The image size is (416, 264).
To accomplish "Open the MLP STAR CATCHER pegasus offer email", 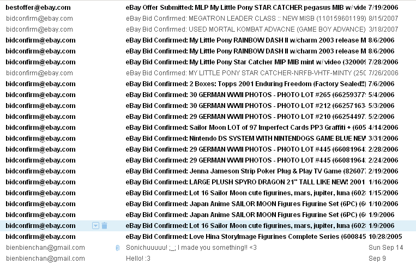I will point(246,8).
